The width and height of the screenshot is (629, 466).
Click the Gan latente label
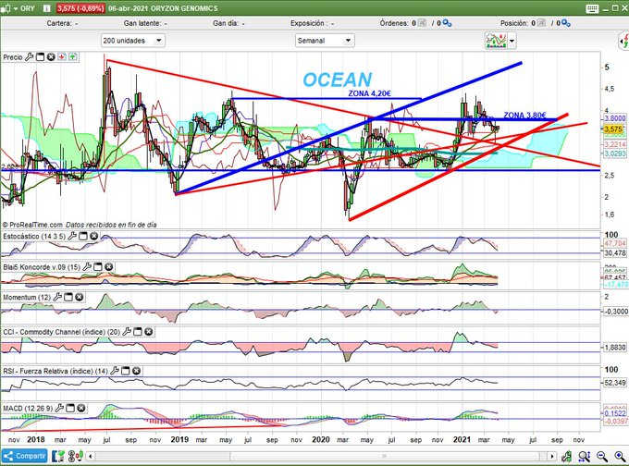click(x=142, y=23)
